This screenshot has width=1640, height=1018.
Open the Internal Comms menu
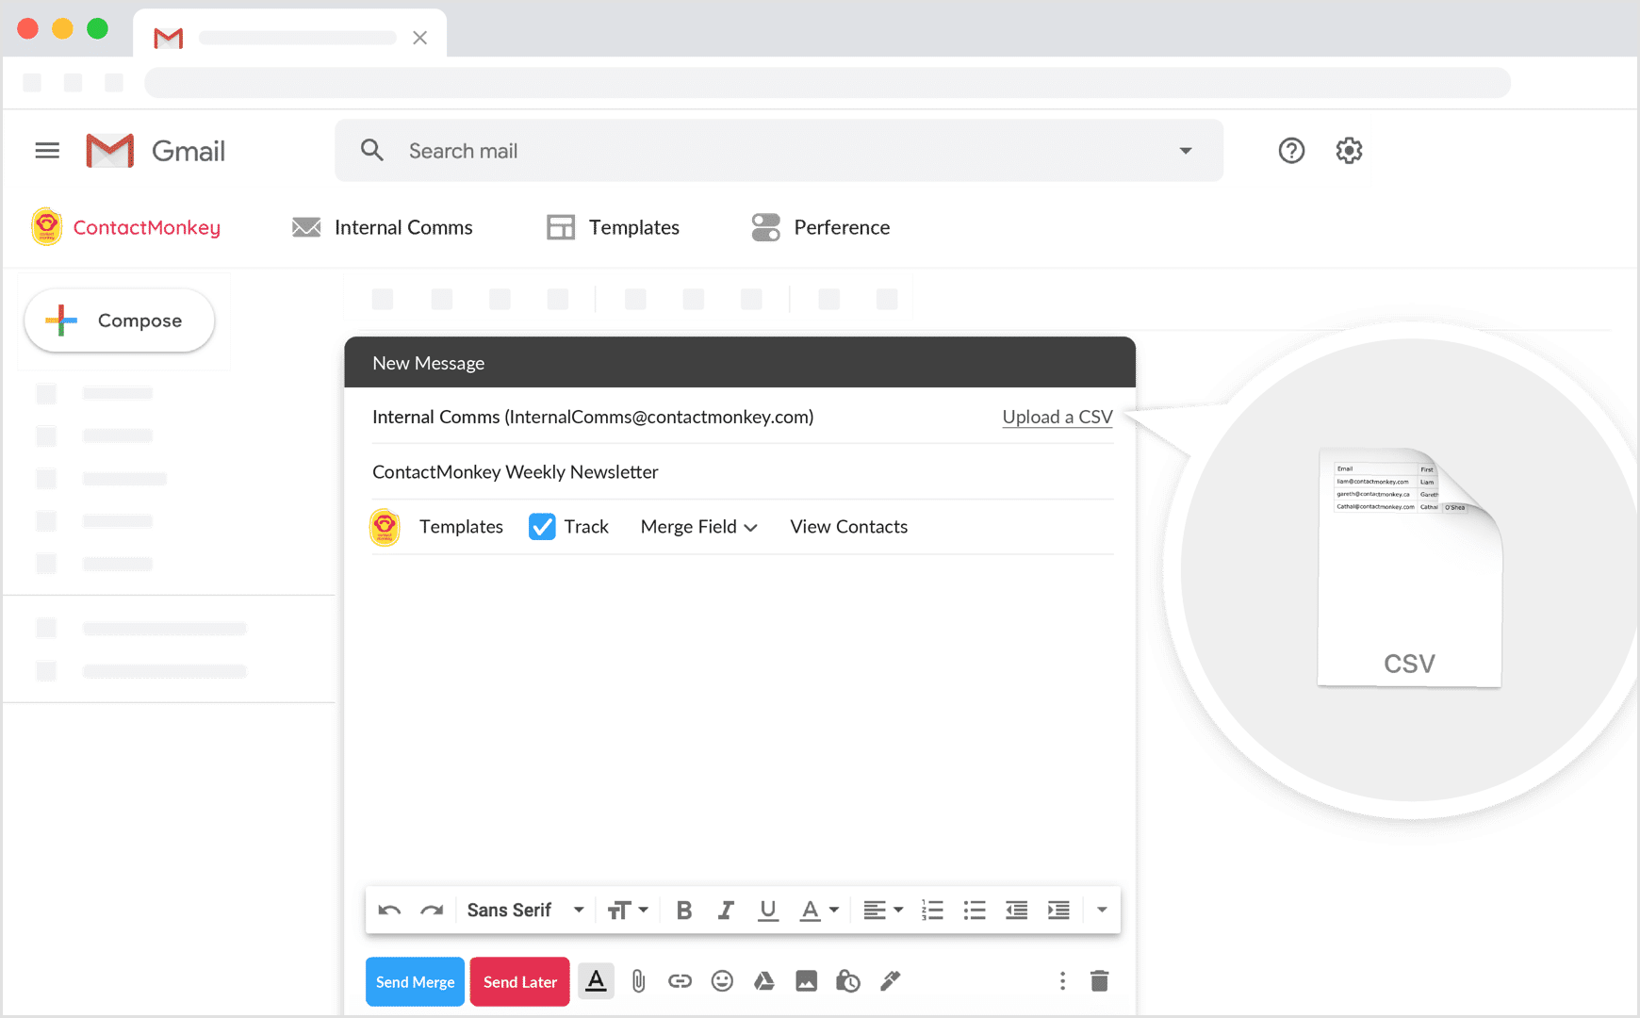382,227
